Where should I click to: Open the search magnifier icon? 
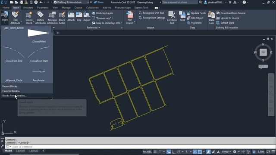(200, 2)
